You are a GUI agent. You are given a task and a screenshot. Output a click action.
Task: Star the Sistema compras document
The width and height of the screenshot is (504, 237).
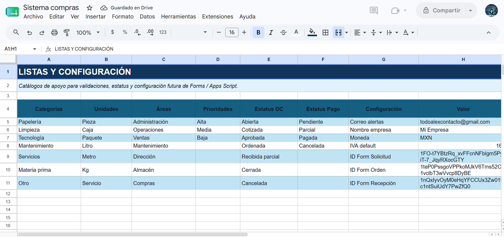coord(89,8)
